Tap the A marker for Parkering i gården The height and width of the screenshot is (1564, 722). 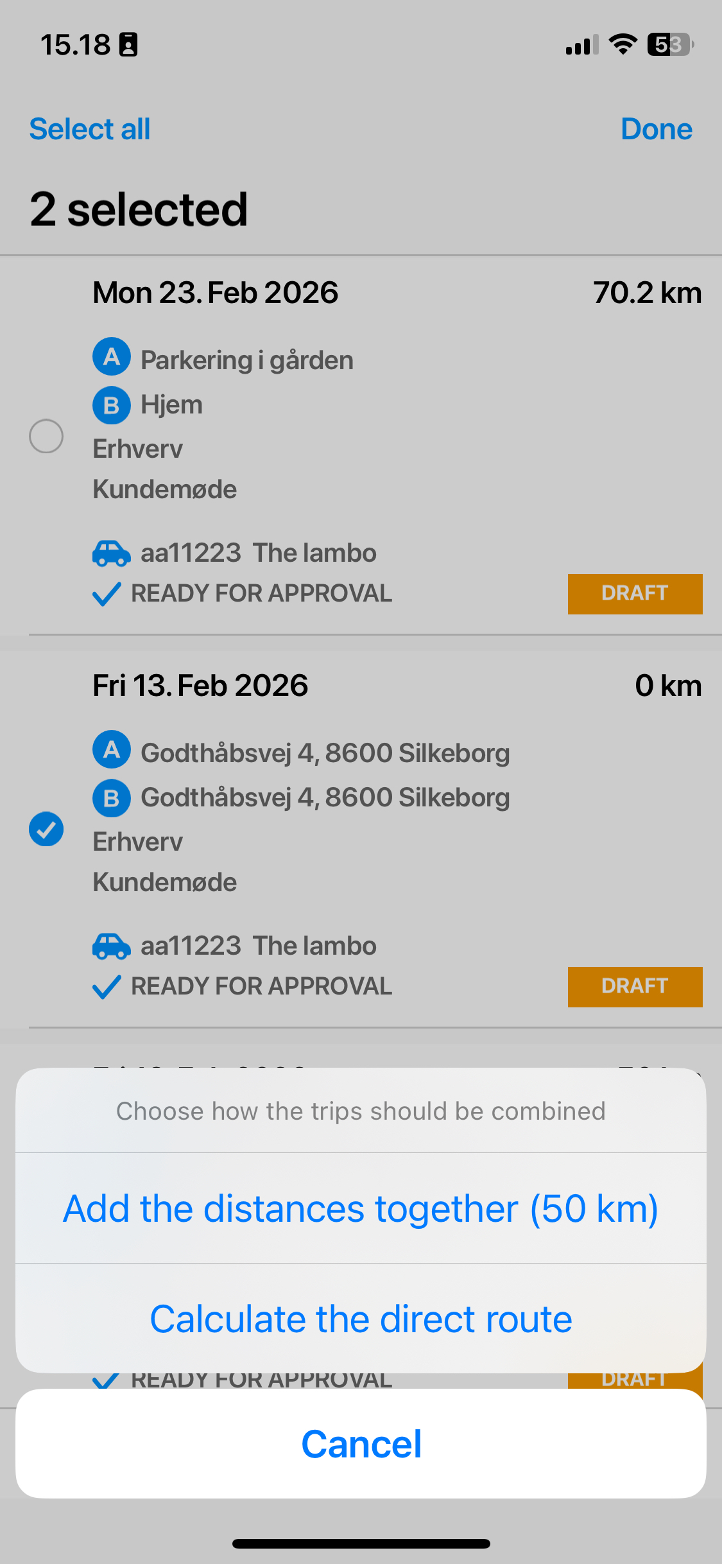[112, 356]
